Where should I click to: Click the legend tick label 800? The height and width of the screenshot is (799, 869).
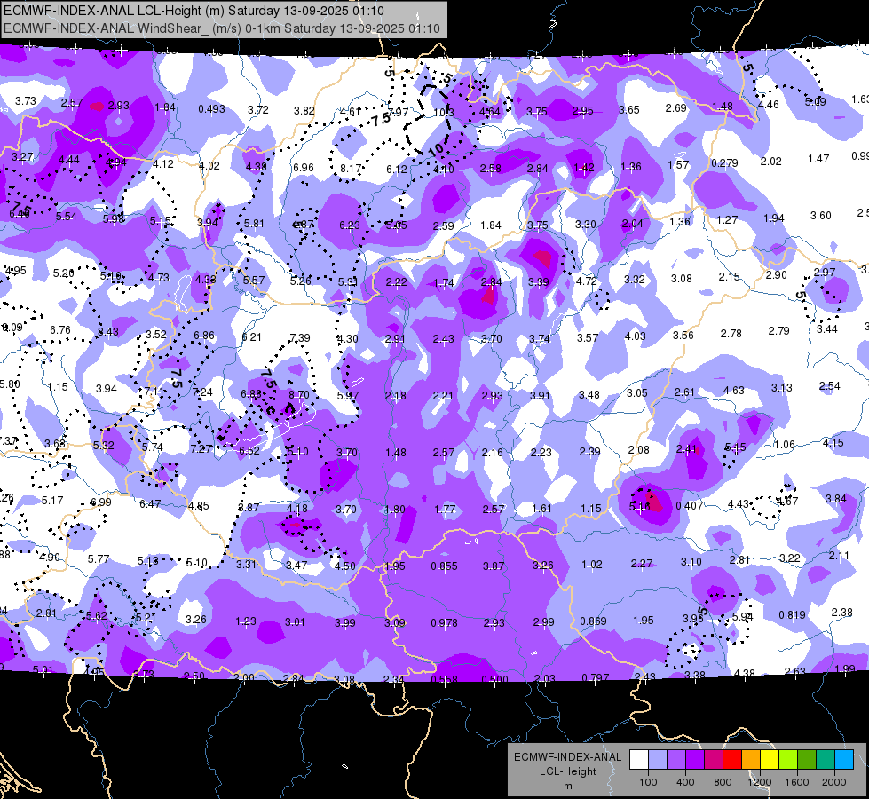tap(723, 782)
